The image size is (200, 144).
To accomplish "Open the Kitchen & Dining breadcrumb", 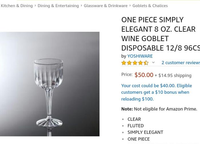I will 17,6.
